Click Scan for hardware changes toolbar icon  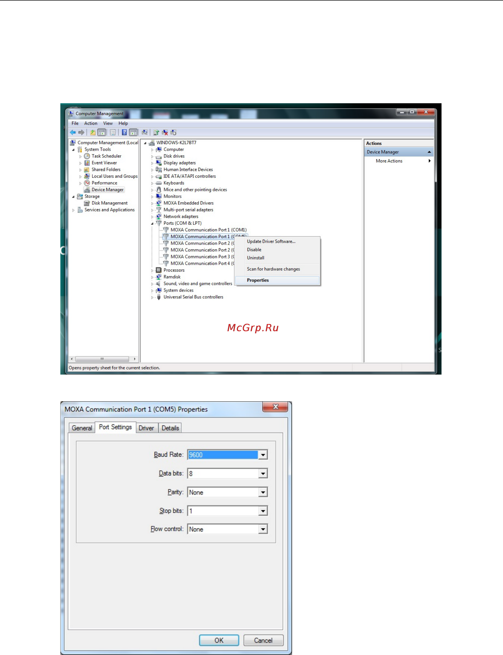[x=144, y=132]
